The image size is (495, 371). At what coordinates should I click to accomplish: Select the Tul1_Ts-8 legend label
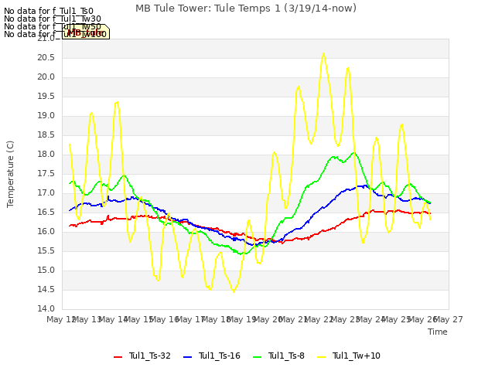[x=286, y=356]
